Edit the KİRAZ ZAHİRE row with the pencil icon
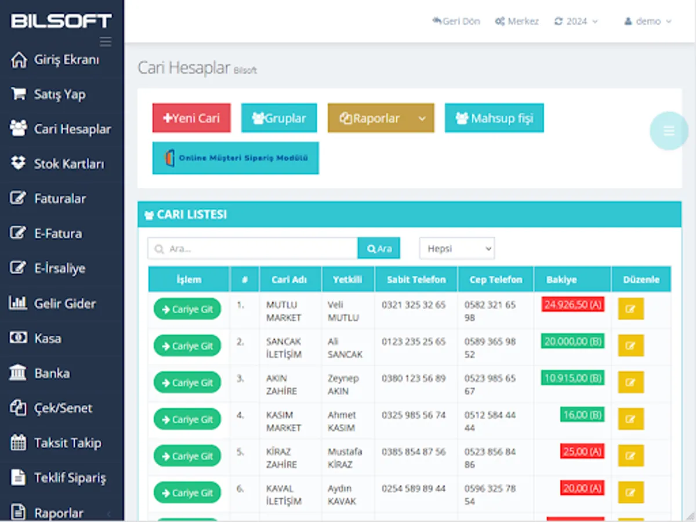 pos(631,456)
